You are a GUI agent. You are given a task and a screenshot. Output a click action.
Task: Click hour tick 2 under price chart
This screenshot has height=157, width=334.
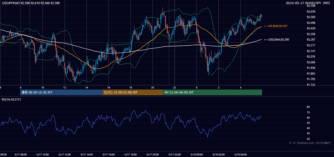click(x=218, y=87)
